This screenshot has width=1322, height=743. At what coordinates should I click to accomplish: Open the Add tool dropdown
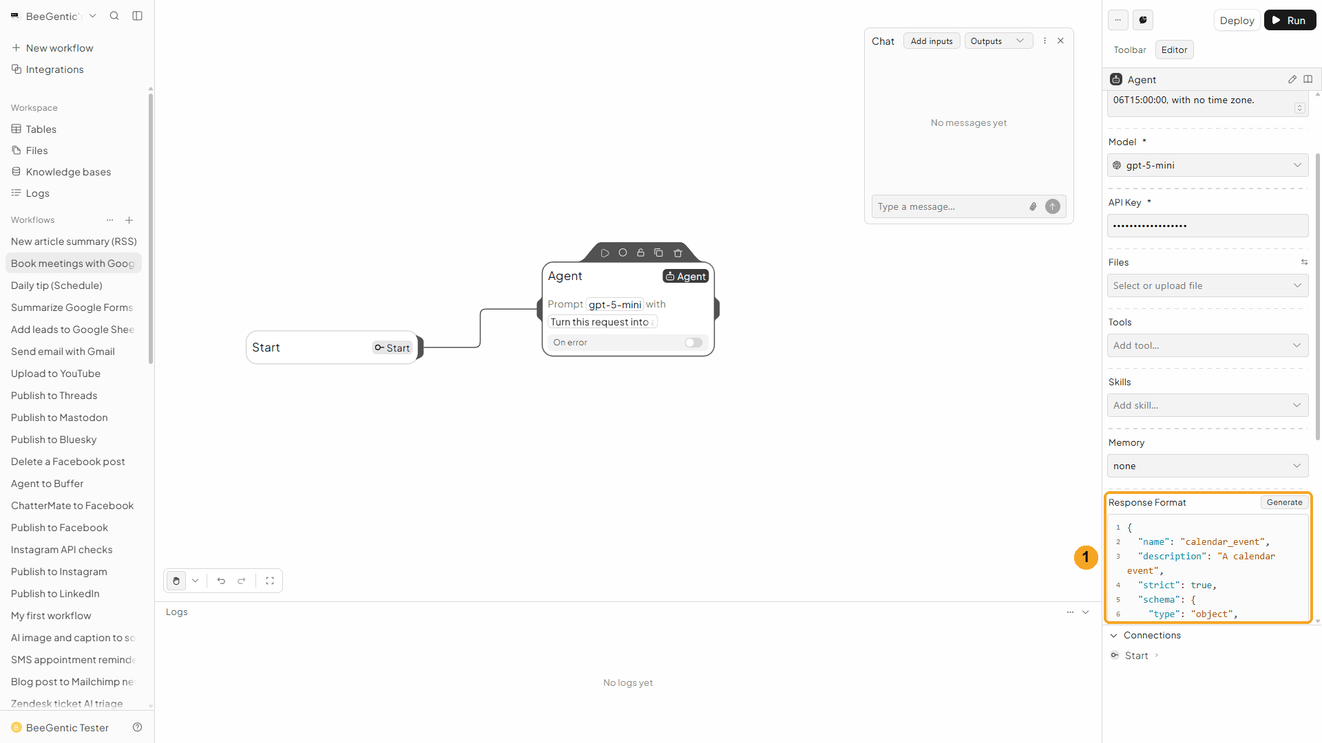click(x=1208, y=345)
